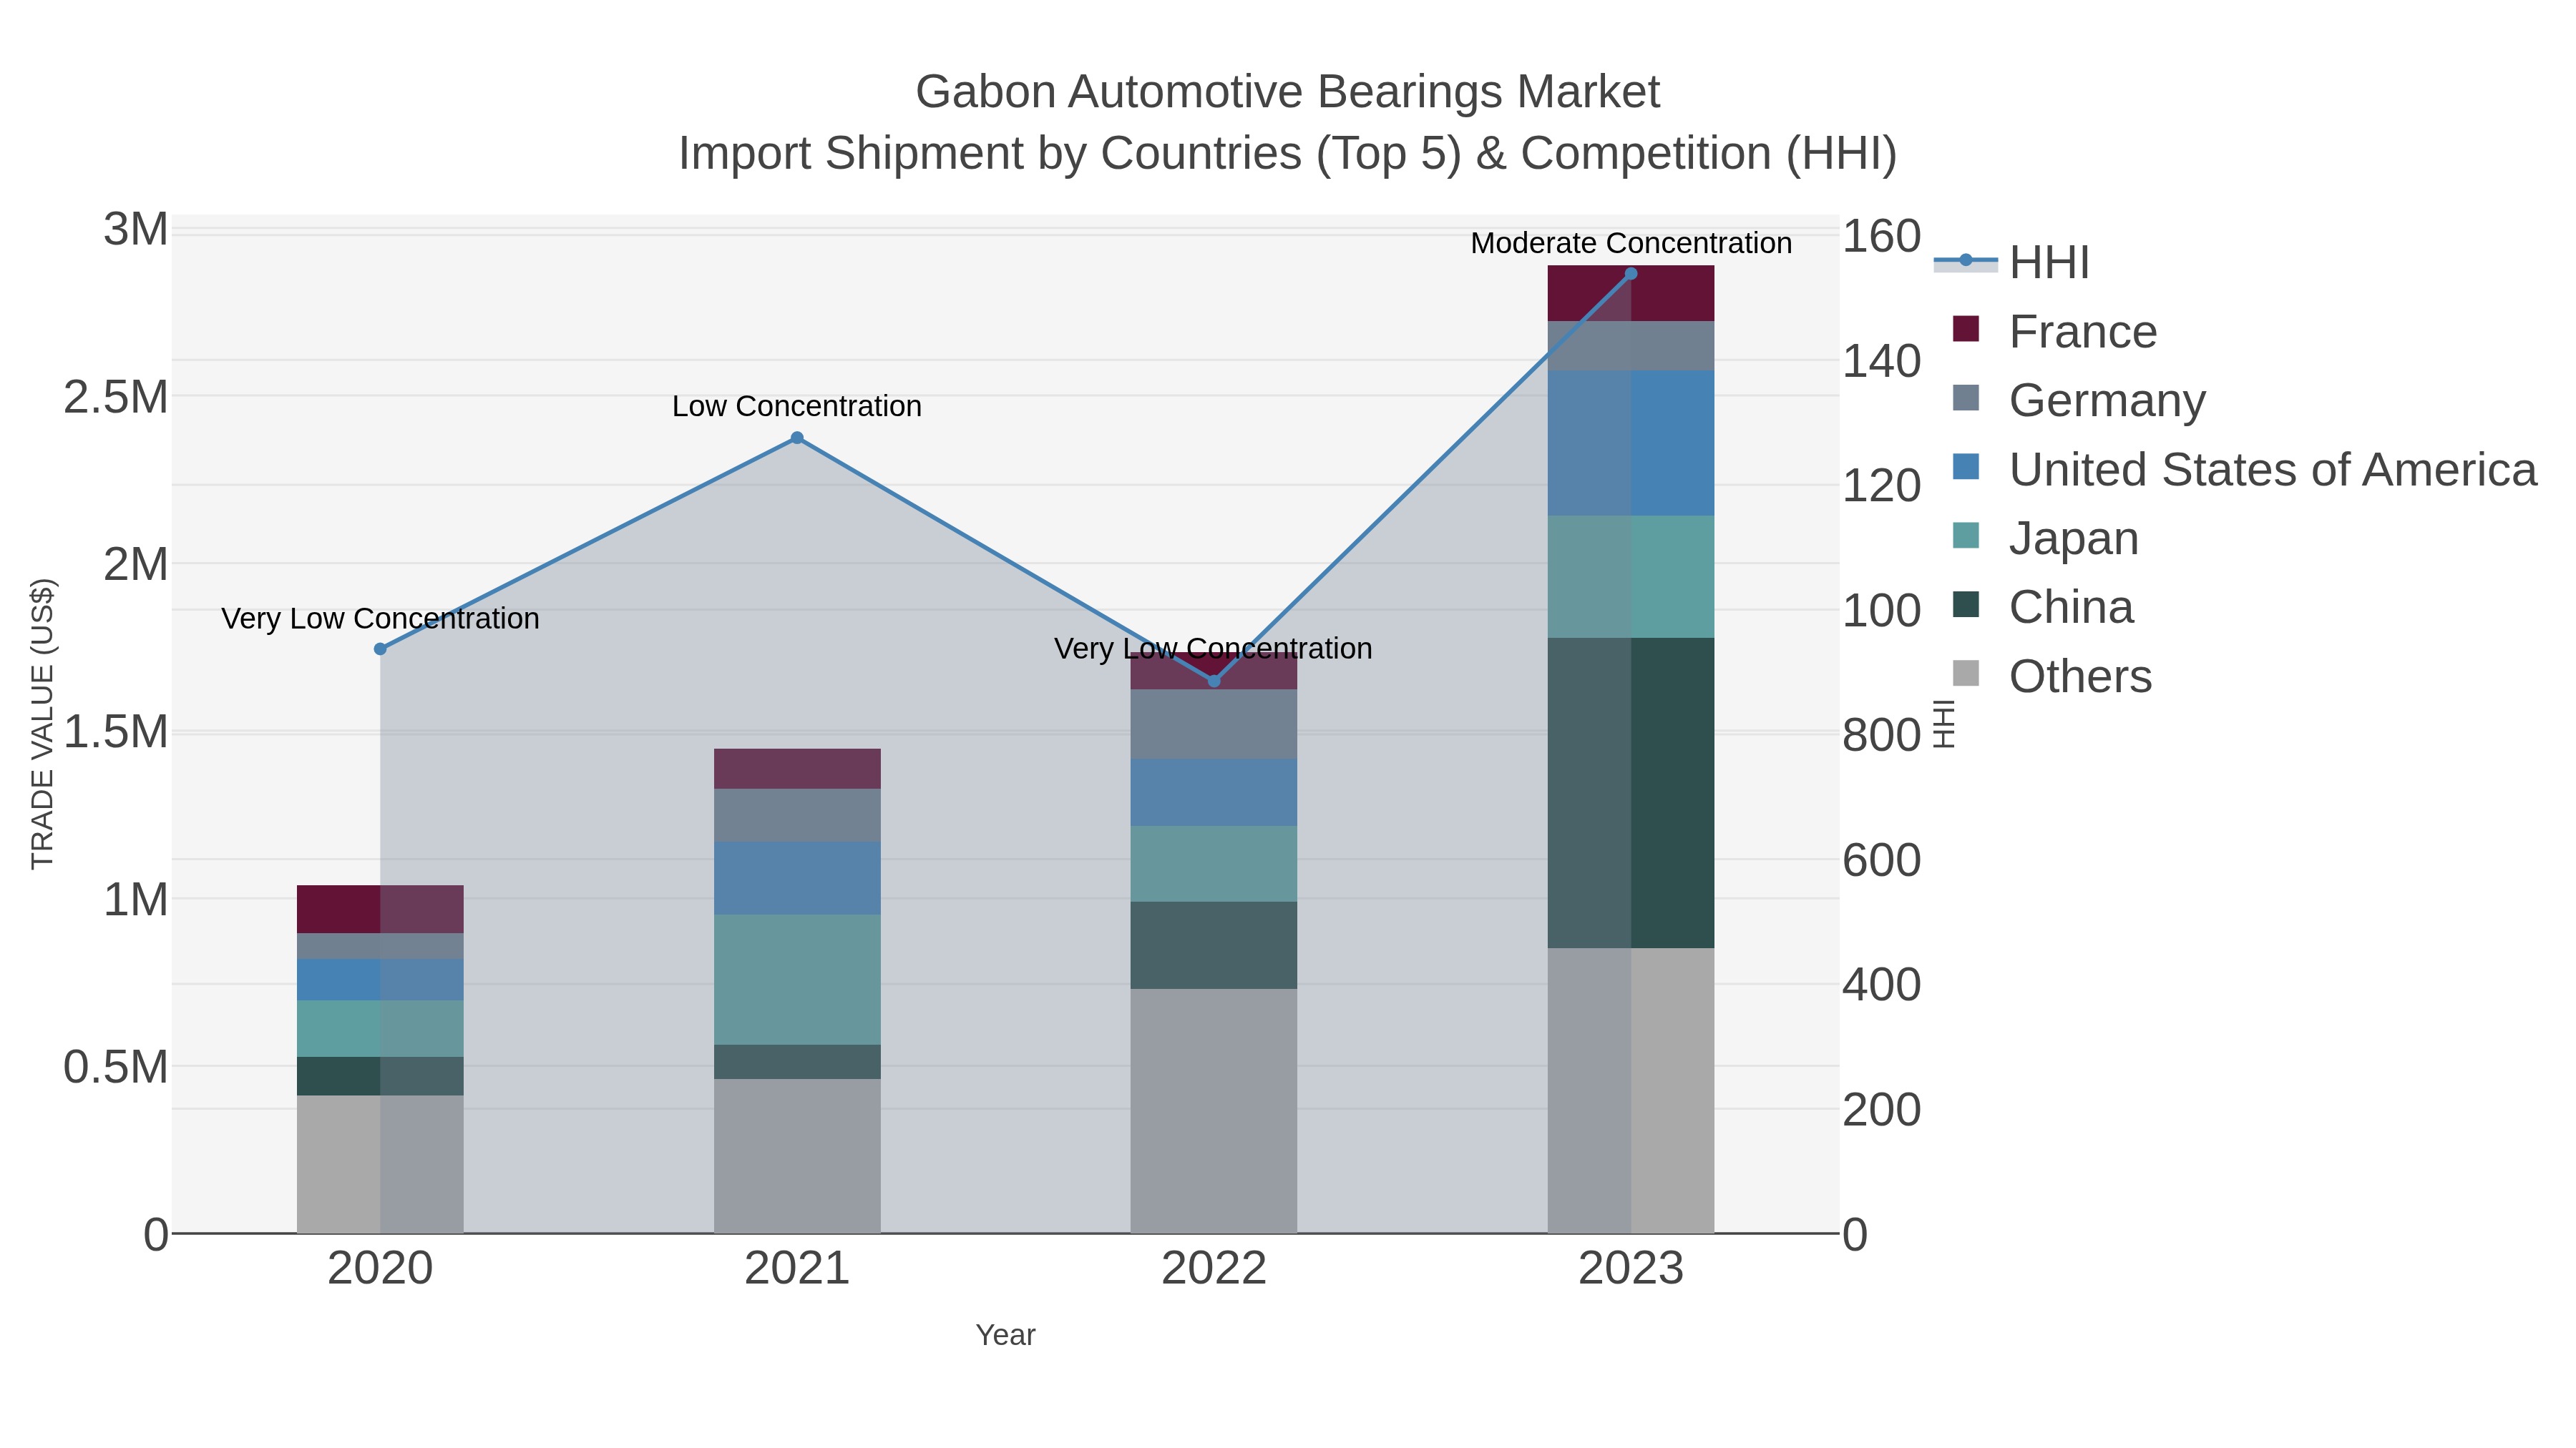Toggle the France legend label

tap(2083, 331)
